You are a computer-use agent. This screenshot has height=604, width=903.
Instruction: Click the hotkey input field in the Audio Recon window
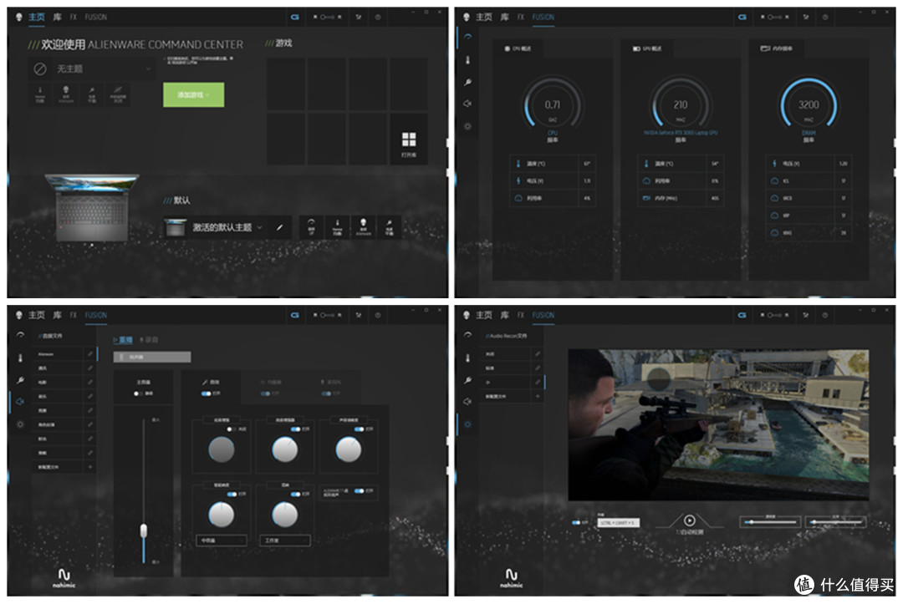(619, 522)
